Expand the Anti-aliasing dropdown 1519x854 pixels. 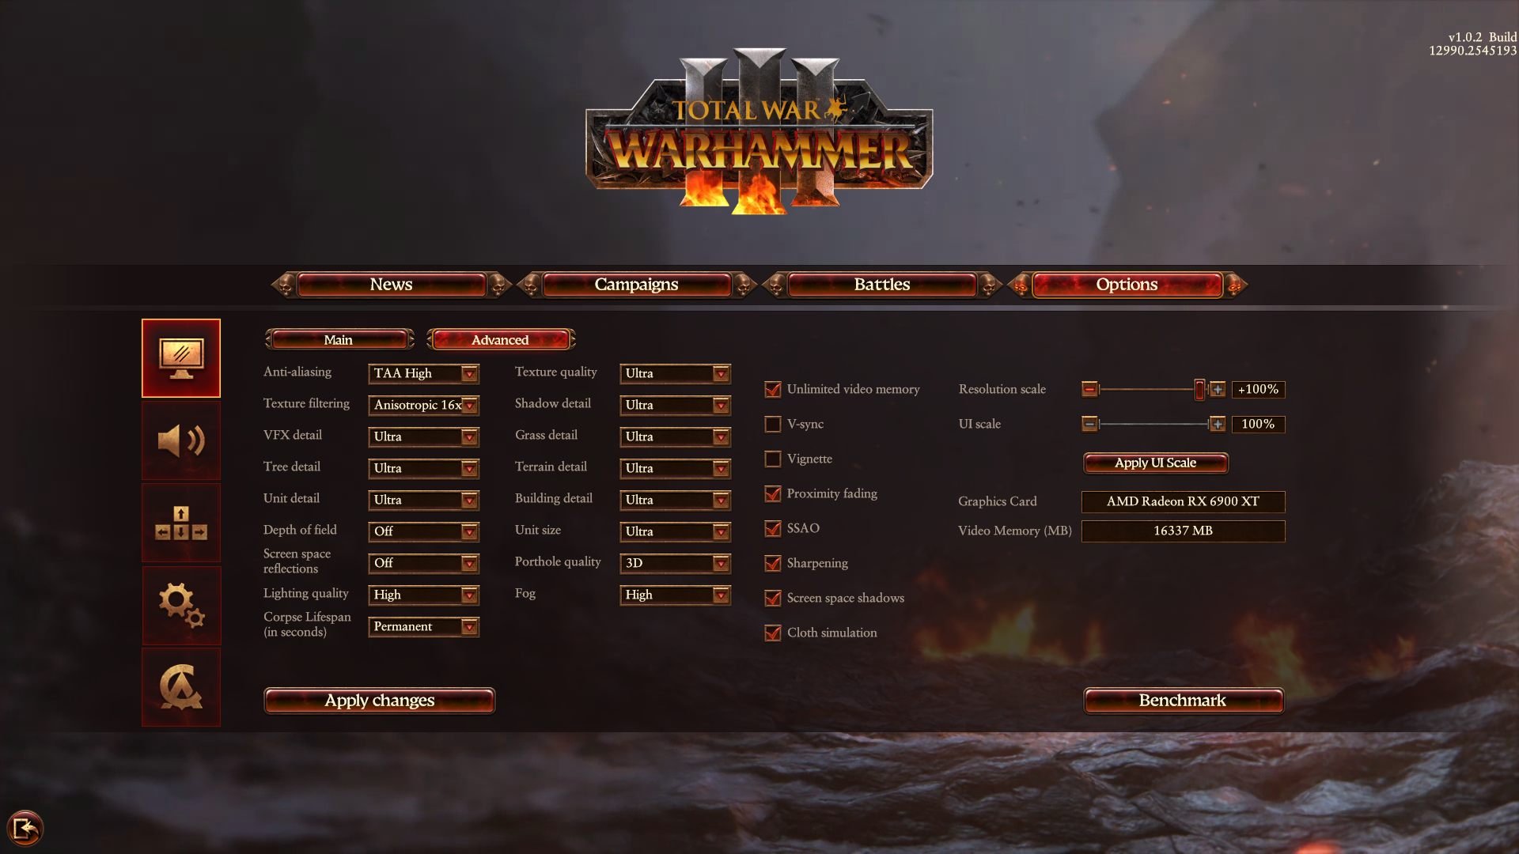click(424, 373)
